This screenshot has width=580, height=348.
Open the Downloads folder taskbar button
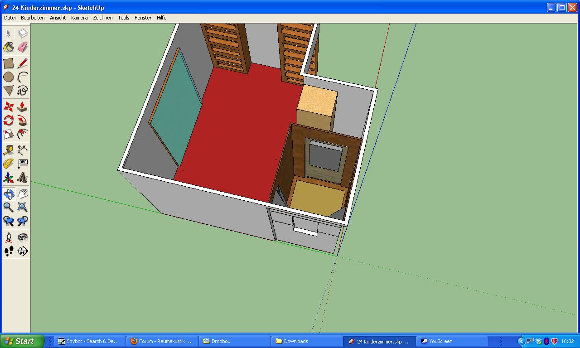point(307,341)
